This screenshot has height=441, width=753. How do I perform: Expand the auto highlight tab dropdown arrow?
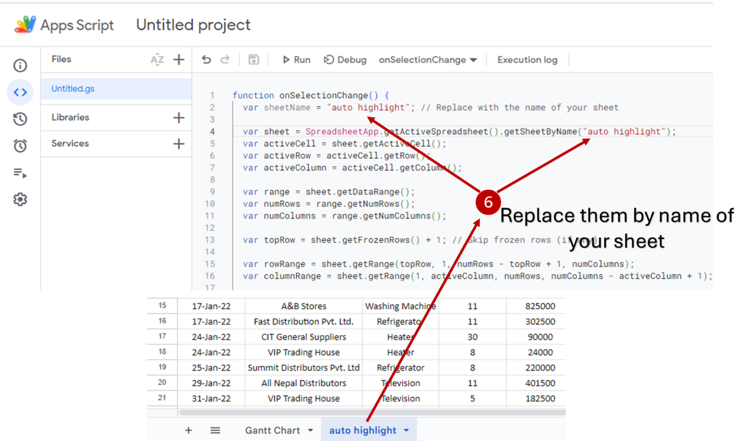click(x=406, y=430)
